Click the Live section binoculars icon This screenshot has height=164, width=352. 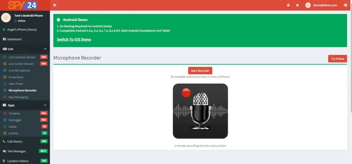click(5, 49)
